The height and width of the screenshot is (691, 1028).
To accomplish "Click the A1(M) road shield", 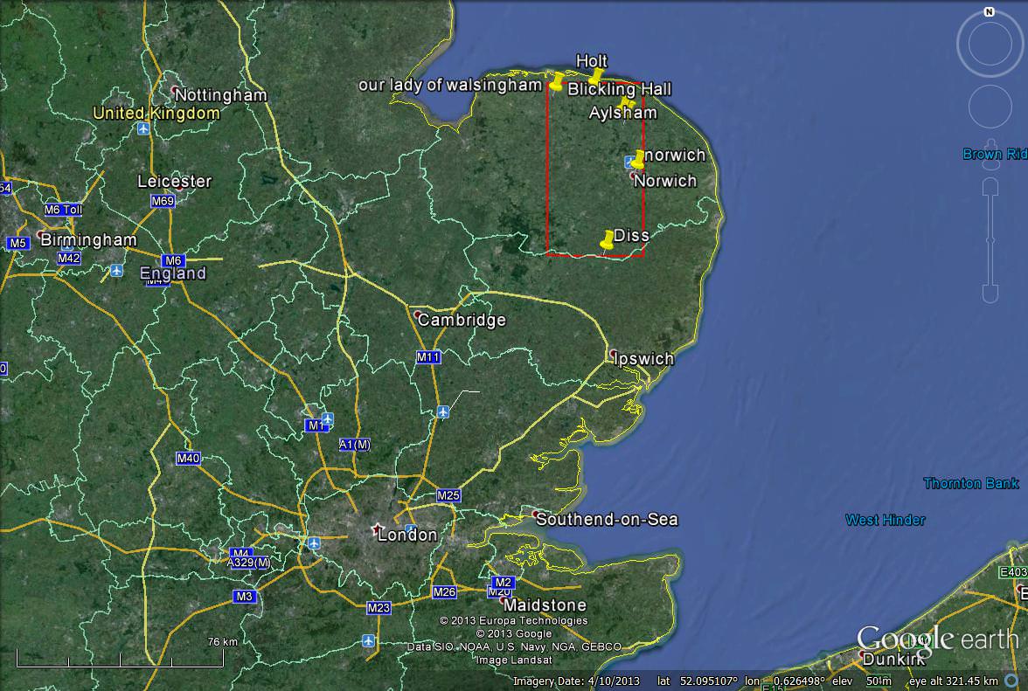I will pyautogui.click(x=355, y=445).
